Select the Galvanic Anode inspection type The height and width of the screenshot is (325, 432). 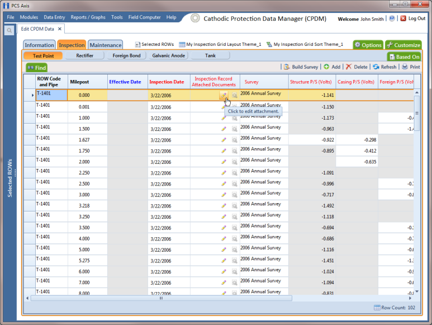pos(168,55)
